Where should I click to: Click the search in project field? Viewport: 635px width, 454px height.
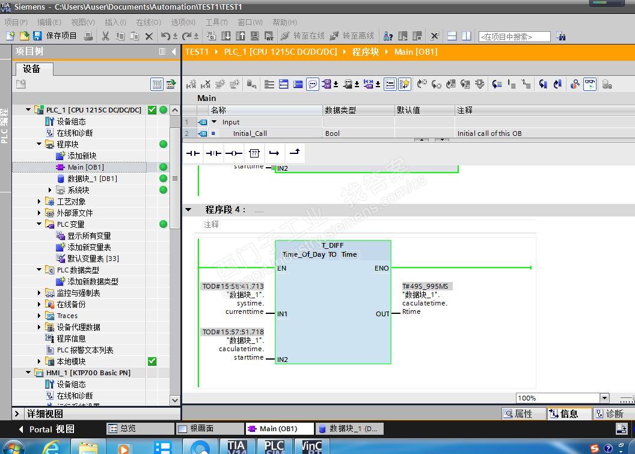point(514,37)
